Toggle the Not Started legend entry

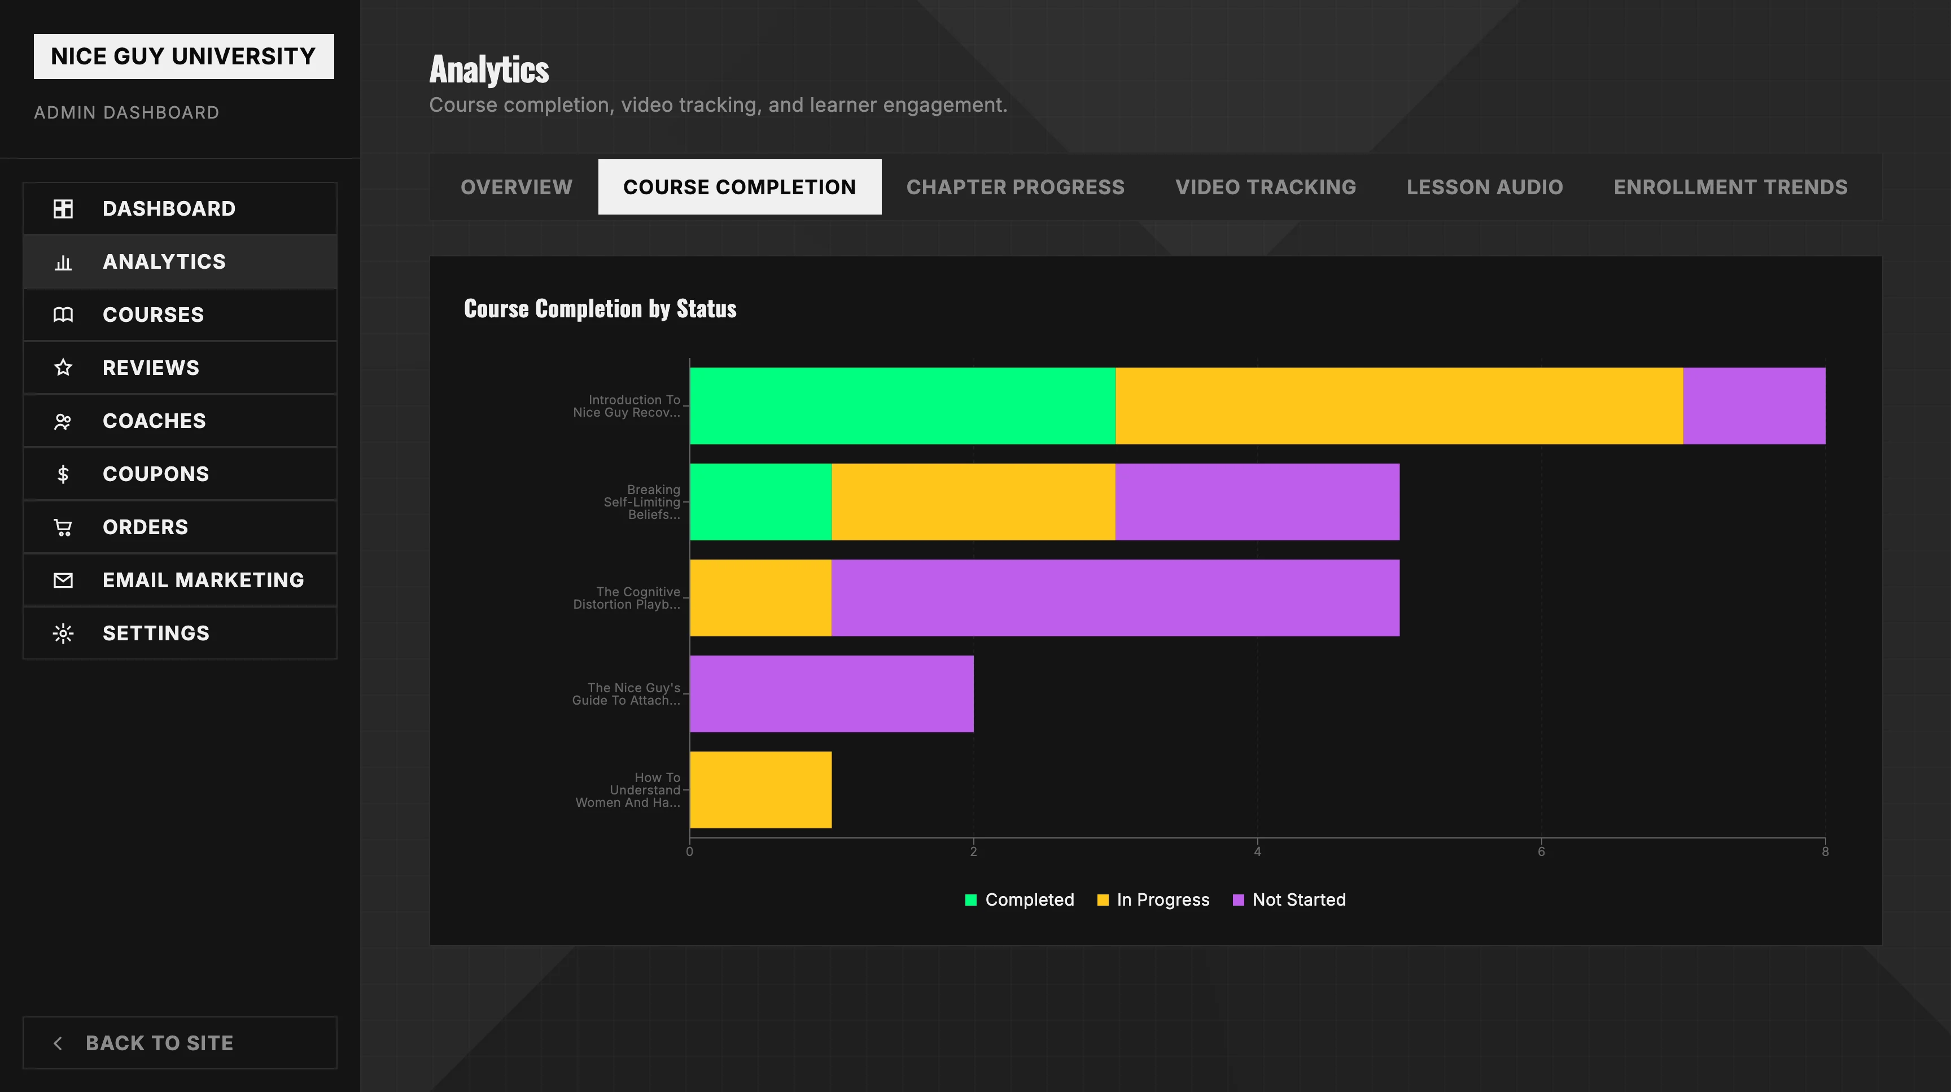[1289, 899]
